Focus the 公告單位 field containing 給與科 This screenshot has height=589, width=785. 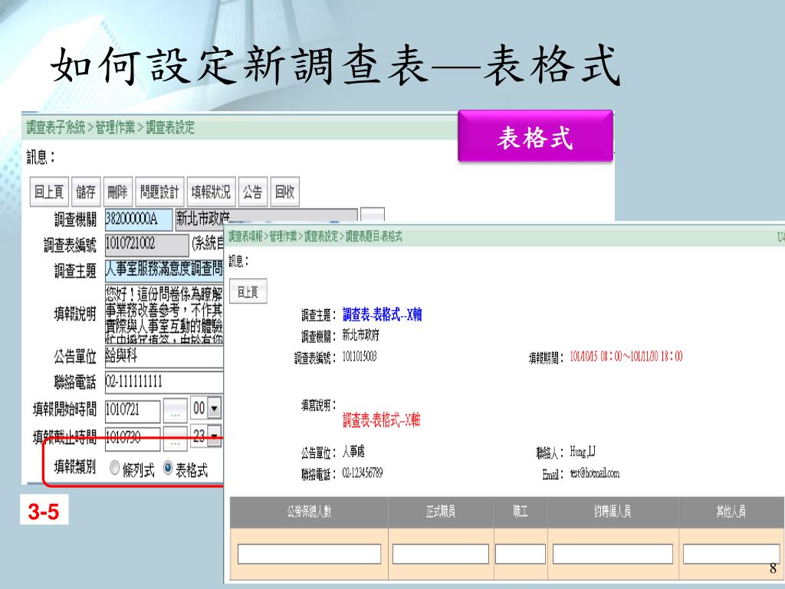click(x=164, y=357)
